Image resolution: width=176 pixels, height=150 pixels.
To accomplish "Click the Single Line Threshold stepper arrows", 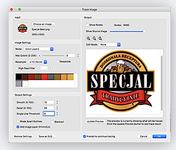I will 57,113.
